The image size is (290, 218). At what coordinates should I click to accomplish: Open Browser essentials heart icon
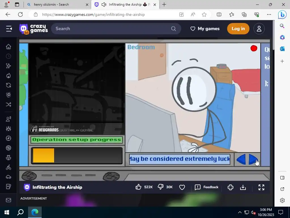coord(257,14)
